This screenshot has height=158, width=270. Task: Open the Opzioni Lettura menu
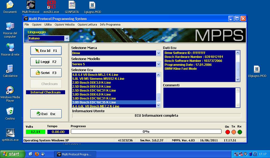(87, 24)
